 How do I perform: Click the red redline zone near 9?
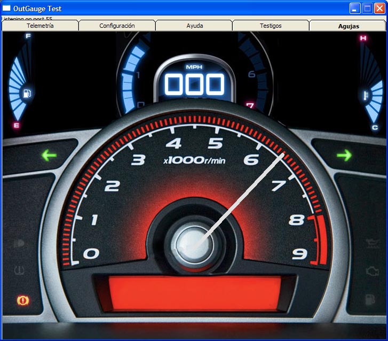[x=322, y=240]
